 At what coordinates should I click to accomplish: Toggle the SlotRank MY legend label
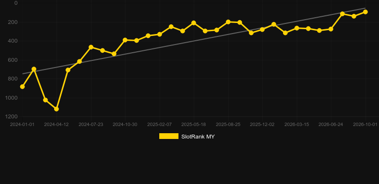pyautogui.click(x=198, y=137)
